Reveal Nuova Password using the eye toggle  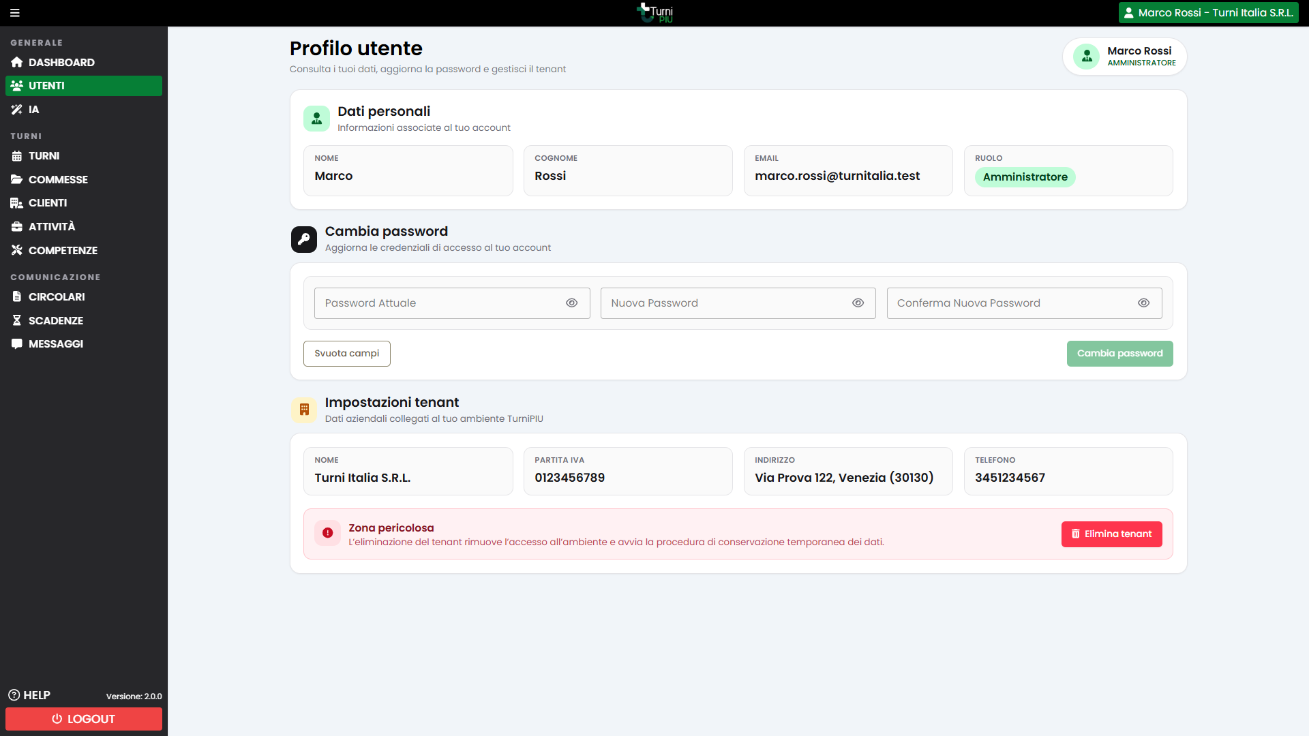pyautogui.click(x=858, y=303)
